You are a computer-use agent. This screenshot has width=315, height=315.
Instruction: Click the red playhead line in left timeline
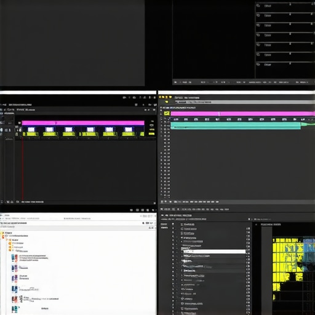click(23, 168)
